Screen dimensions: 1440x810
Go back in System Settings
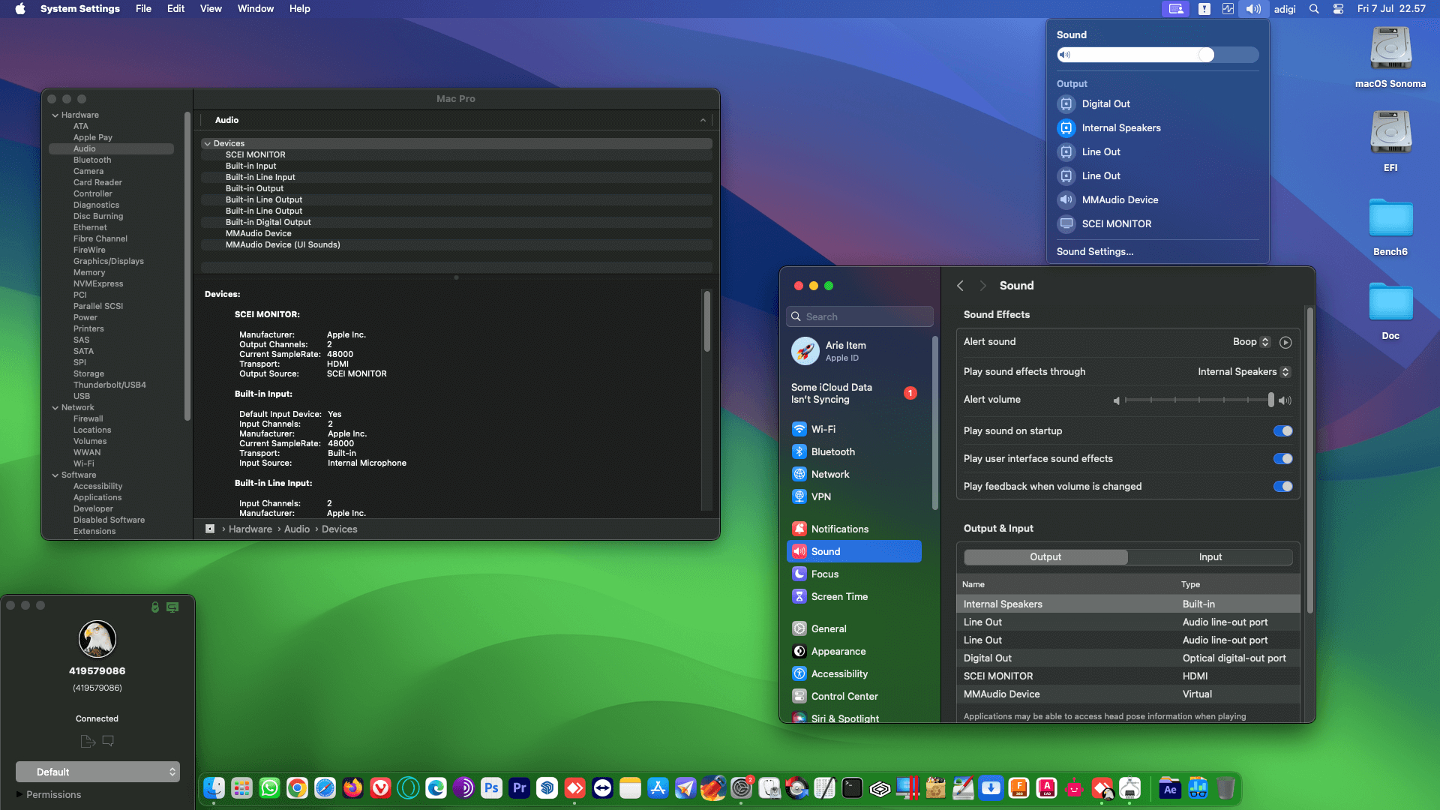coord(960,286)
